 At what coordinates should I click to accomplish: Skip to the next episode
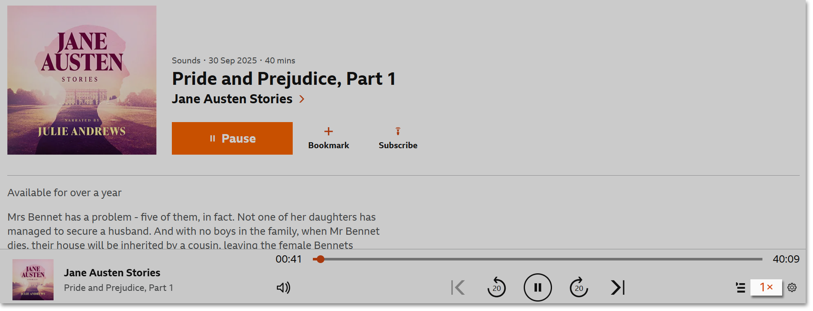tap(617, 287)
